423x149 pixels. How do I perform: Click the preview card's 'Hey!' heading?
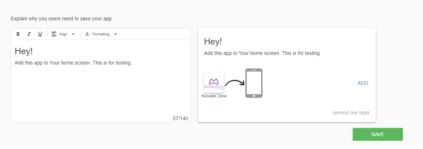click(x=213, y=41)
